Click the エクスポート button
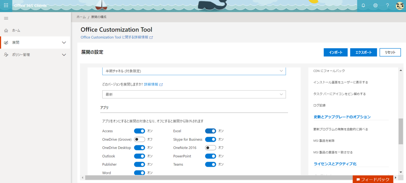The width and height of the screenshot is (406, 183). (363, 52)
